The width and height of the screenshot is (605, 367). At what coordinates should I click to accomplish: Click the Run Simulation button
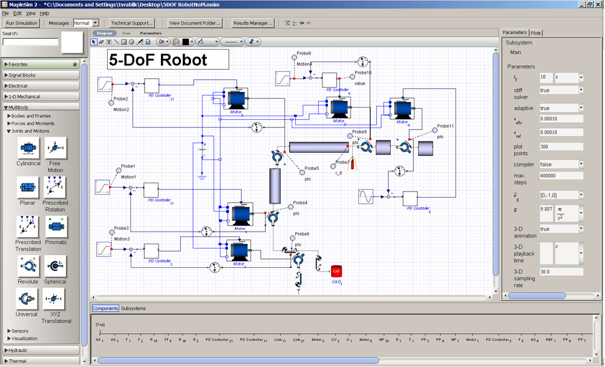[x=21, y=23]
